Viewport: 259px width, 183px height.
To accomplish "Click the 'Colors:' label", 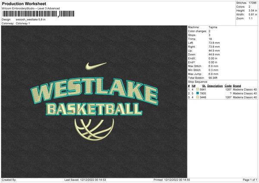I will 240,7.
